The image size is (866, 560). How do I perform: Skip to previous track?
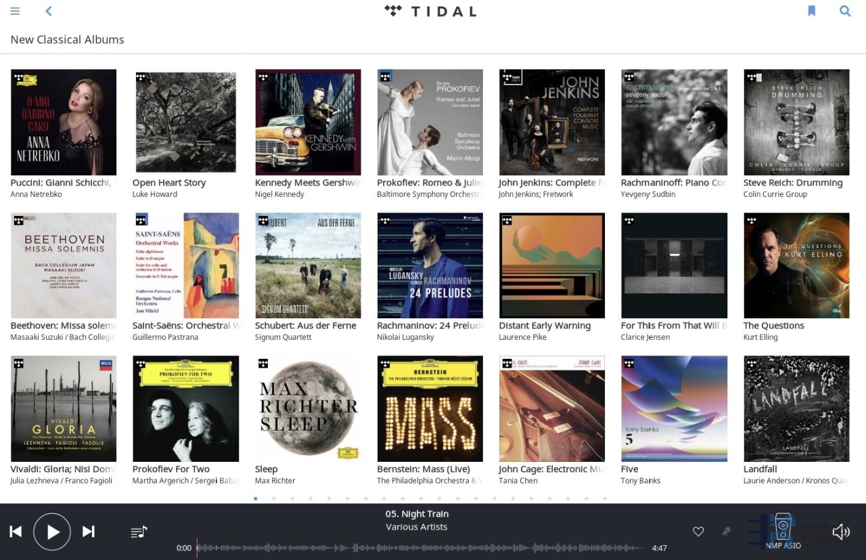tap(16, 532)
